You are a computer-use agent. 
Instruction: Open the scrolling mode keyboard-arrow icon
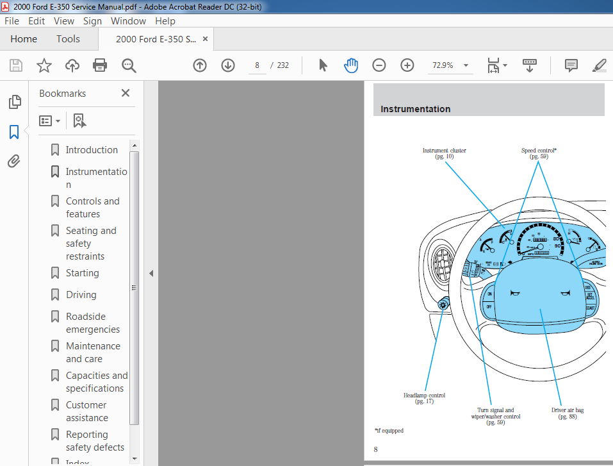click(x=529, y=65)
